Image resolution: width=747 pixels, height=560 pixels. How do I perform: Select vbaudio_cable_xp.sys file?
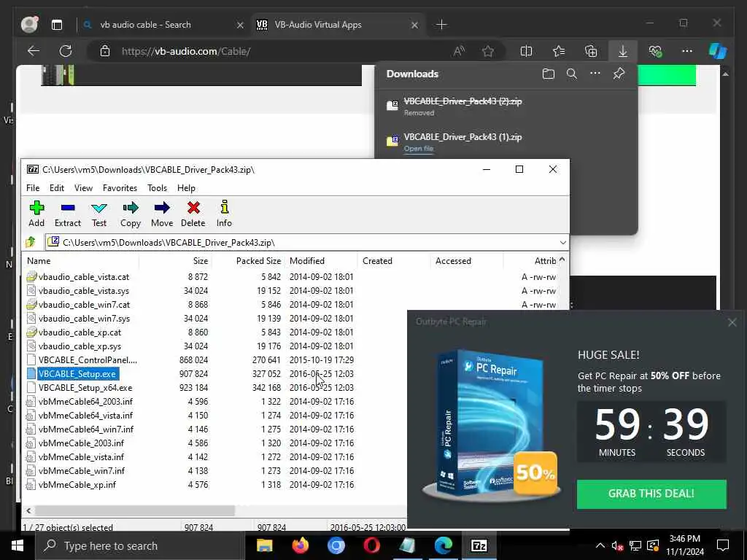80,346
